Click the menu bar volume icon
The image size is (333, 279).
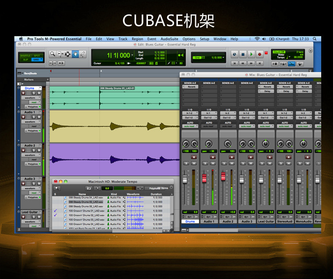264,39
